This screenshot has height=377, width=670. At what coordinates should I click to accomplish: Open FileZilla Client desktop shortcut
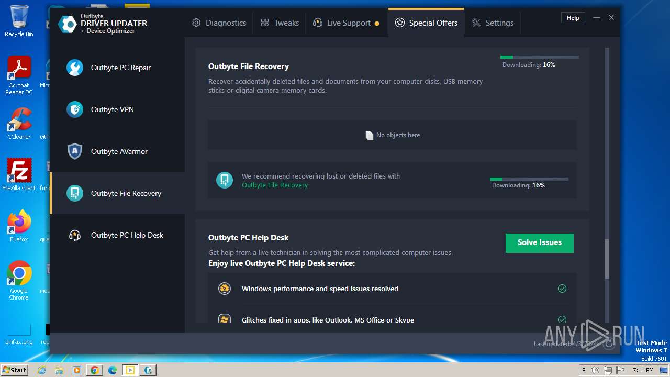(19, 175)
